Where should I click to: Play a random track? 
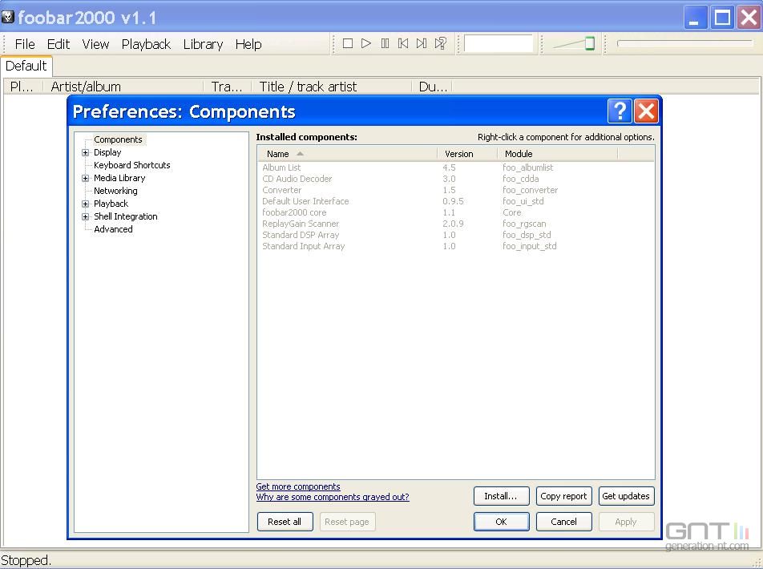coord(440,44)
